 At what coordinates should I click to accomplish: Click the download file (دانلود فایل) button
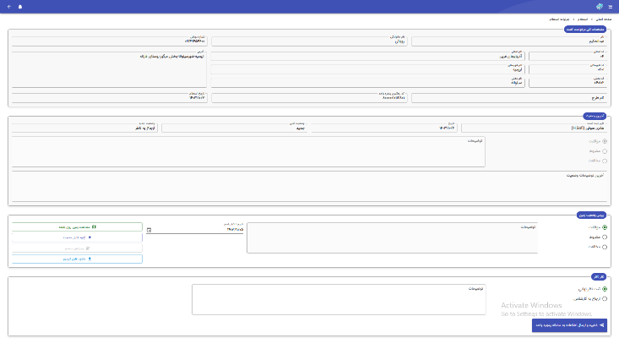(77, 259)
